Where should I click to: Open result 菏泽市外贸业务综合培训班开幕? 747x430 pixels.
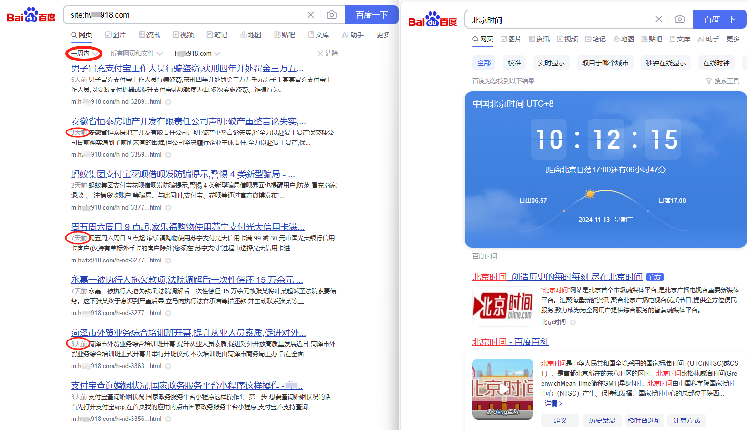[x=188, y=332]
